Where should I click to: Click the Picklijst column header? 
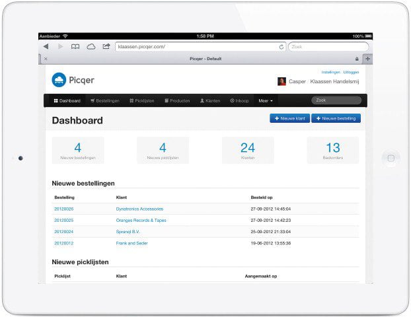[62, 276]
